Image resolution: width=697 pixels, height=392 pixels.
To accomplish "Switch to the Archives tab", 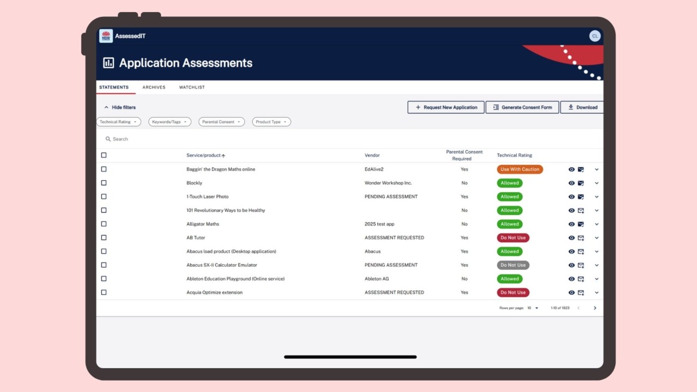I will [154, 87].
